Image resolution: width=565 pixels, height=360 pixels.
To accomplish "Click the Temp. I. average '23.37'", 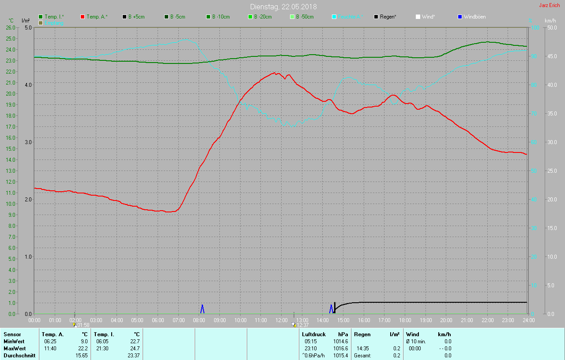I will [x=134, y=356].
